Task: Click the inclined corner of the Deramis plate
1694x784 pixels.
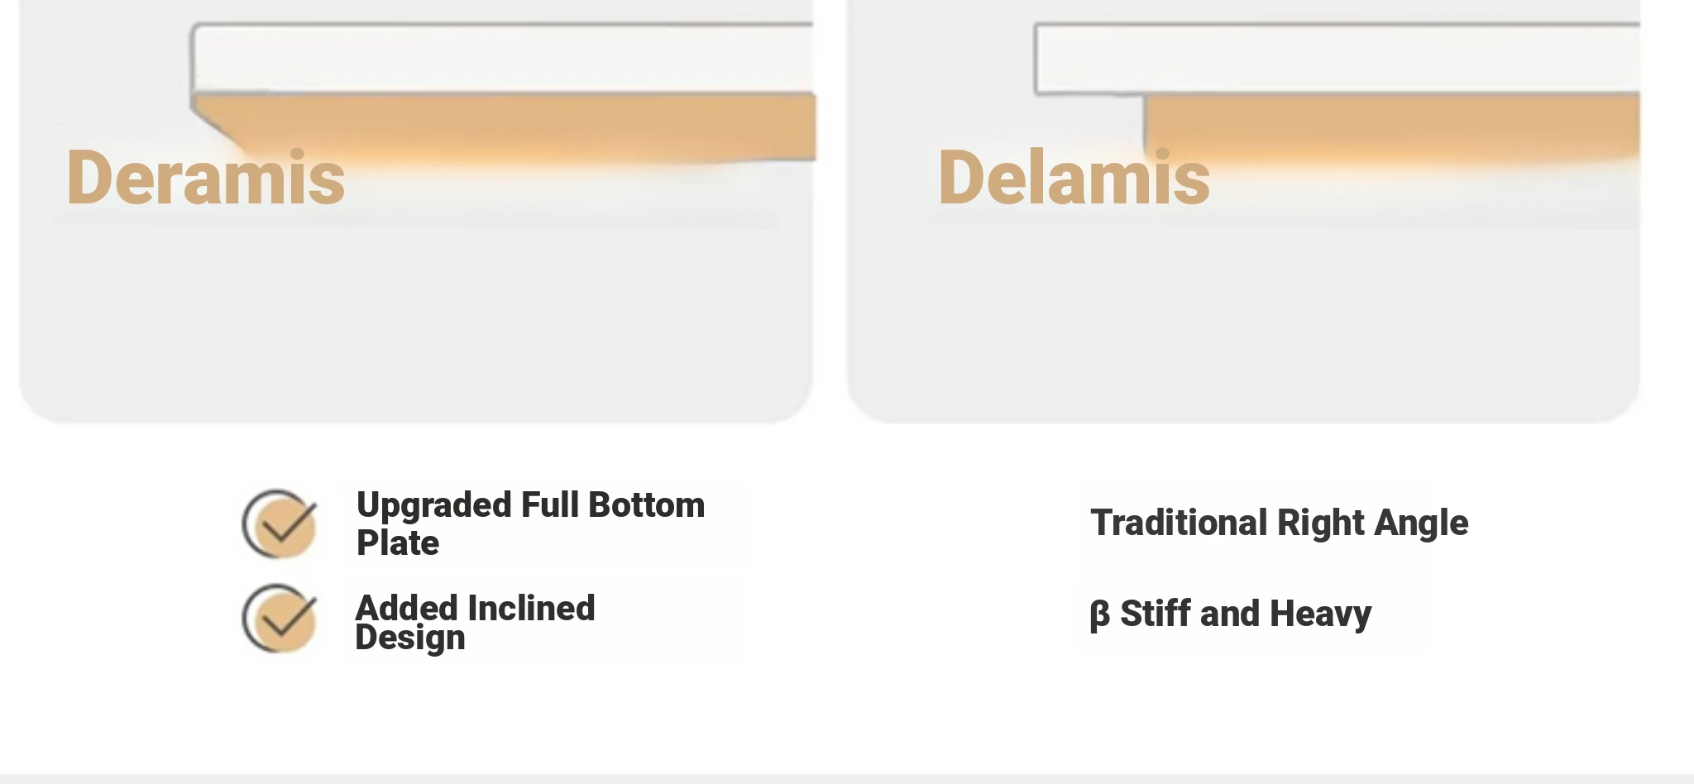Action: [217, 126]
